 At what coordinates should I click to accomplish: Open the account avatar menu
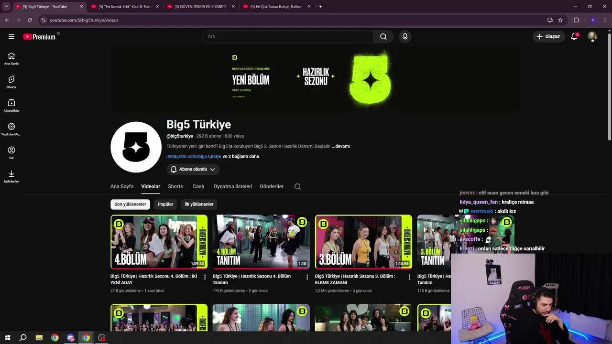pos(592,36)
